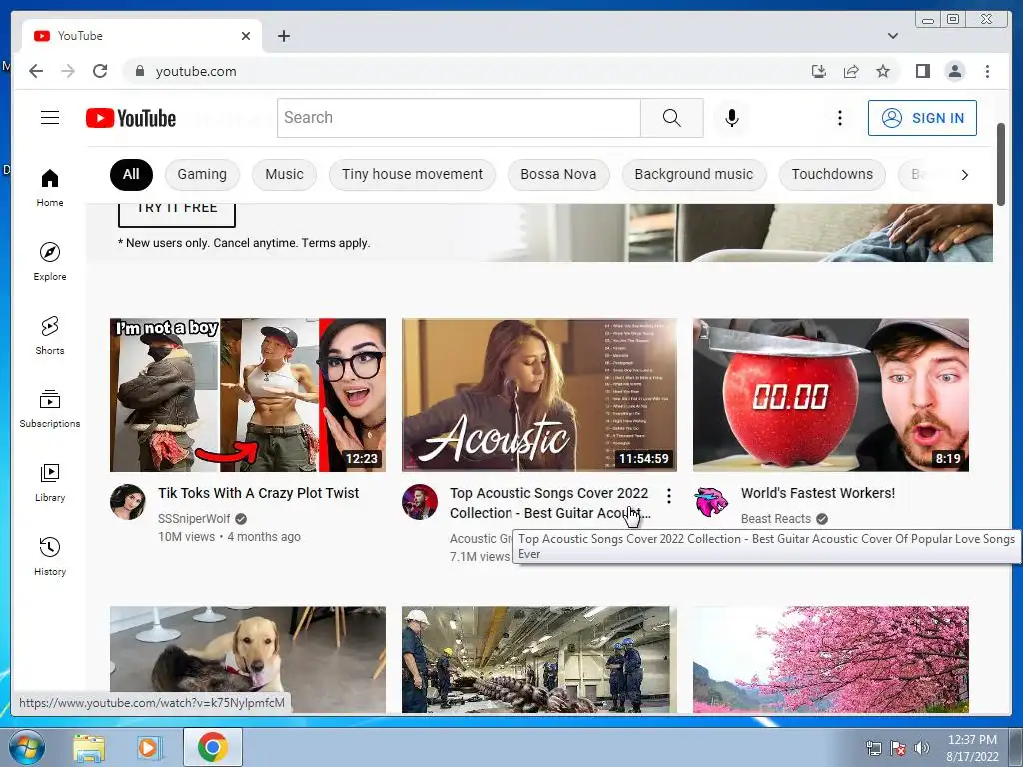Play the red apple 00.00 thumbnail video
The height and width of the screenshot is (767, 1023).
pyautogui.click(x=830, y=394)
